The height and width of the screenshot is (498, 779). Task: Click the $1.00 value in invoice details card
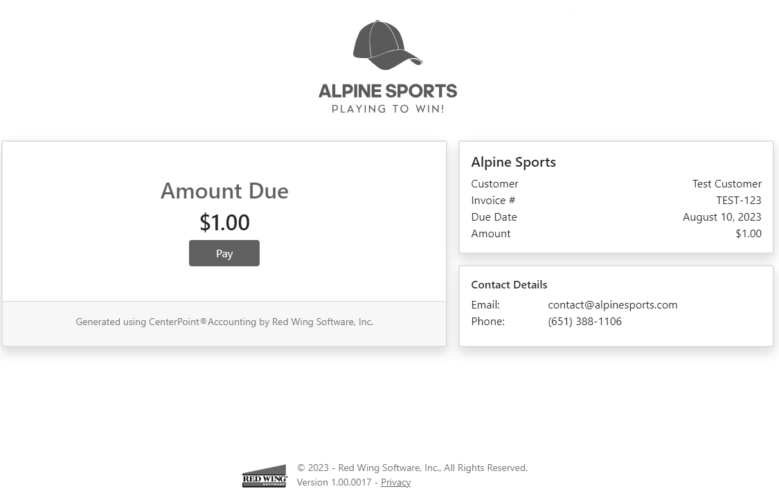point(748,234)
